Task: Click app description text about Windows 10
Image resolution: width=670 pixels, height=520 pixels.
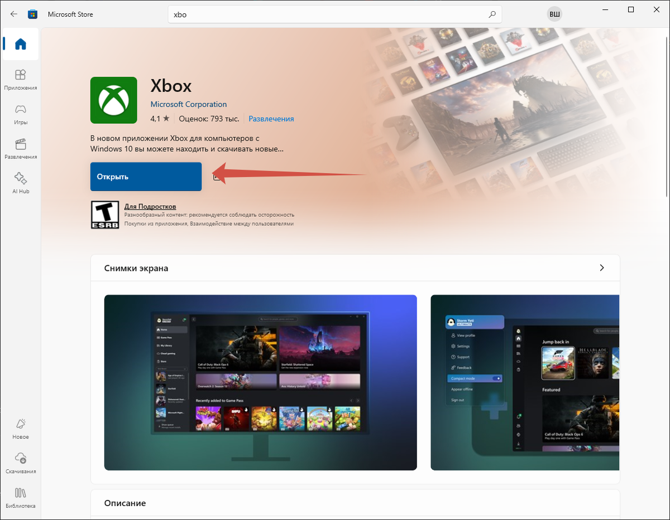Action: [188, 143]
